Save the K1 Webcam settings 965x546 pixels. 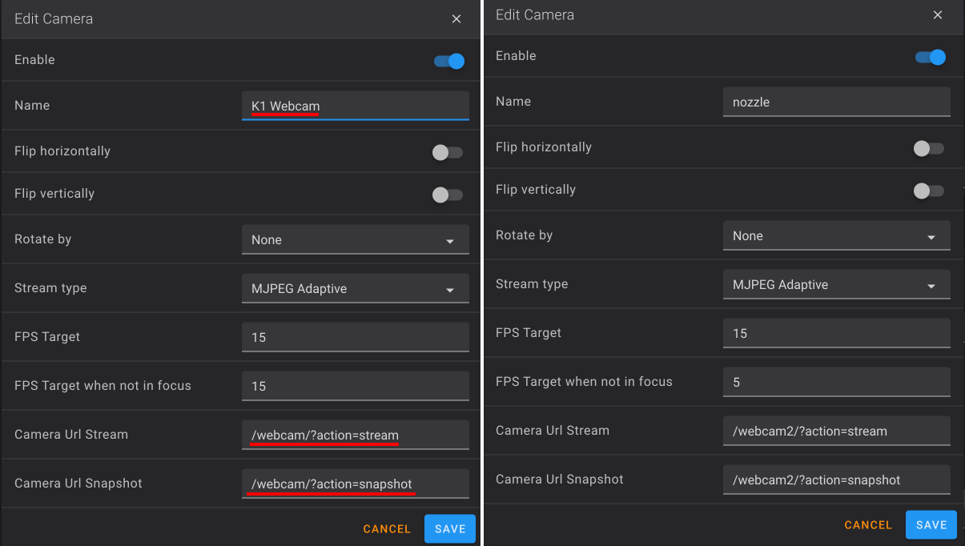coord(450,529)
